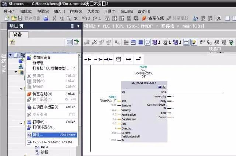Insert a normally open contact
Image resolution: width=236 pixels, height=156 pixels.
[88, 60]
